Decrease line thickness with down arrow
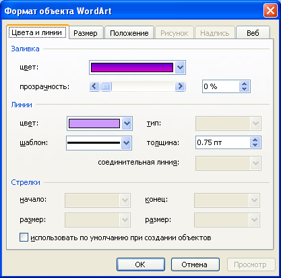This screenshot has width=281, height=278. pos(255,145)
